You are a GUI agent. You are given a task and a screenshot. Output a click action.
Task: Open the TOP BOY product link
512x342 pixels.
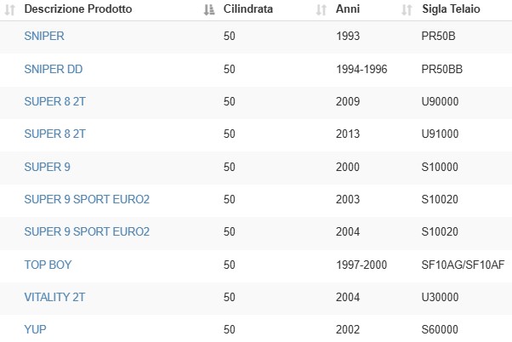coord(48,265)
